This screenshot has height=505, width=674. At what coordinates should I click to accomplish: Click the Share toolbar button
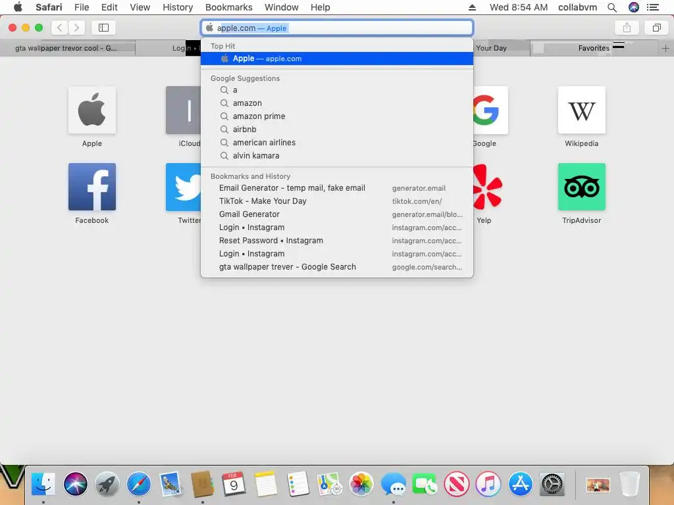coord(627,28)
